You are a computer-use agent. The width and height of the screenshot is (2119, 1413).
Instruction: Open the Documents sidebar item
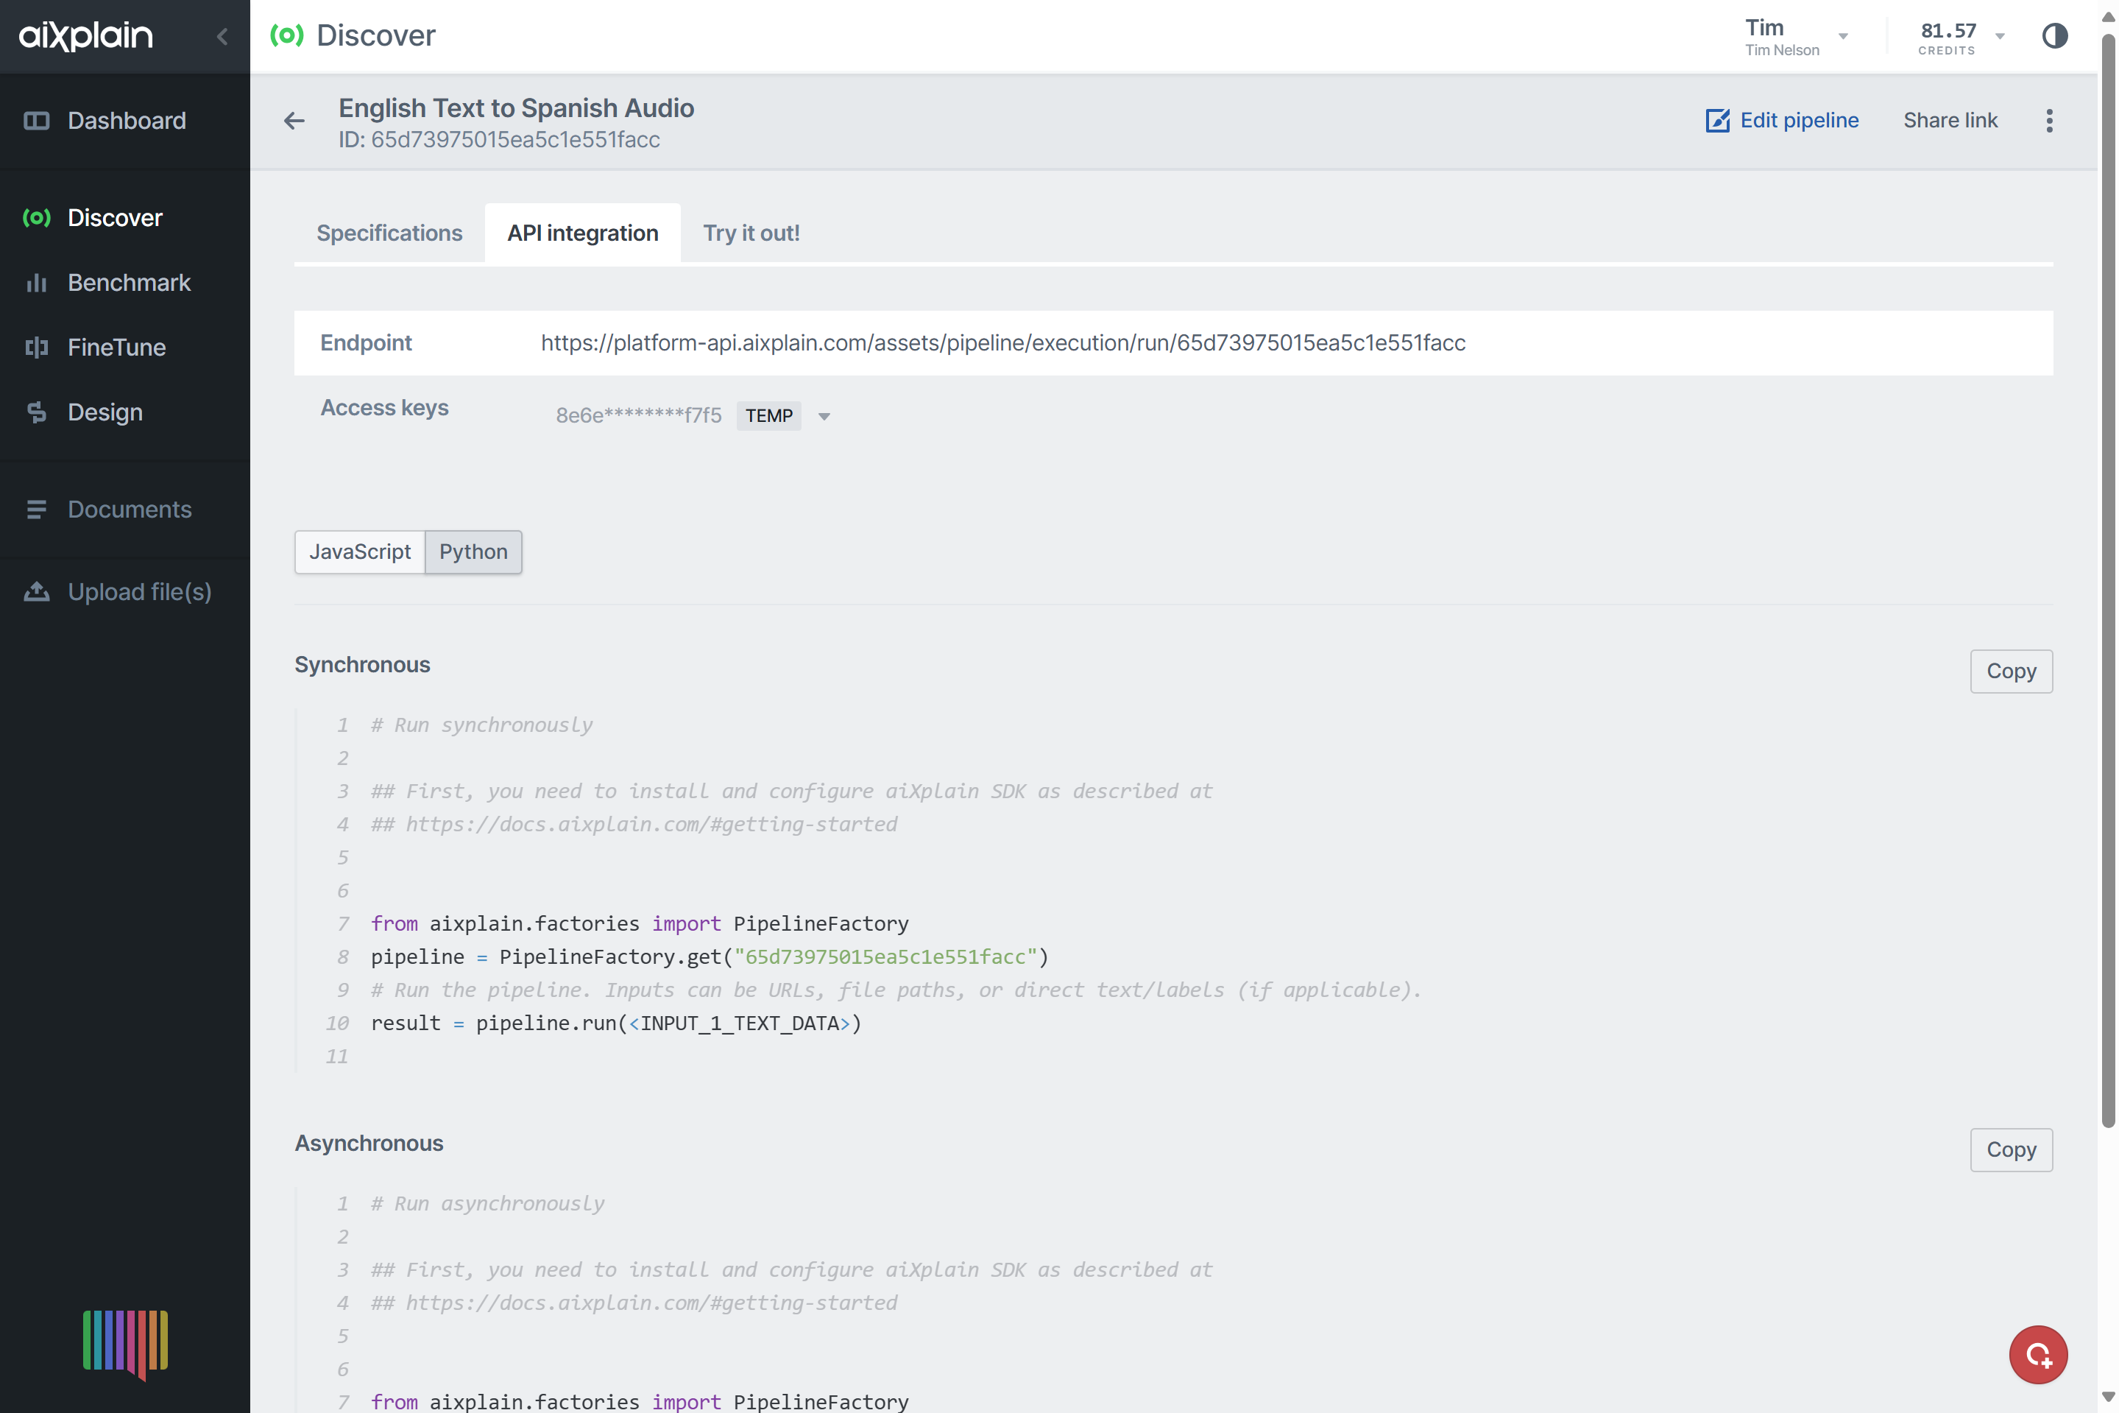(125, 510)
